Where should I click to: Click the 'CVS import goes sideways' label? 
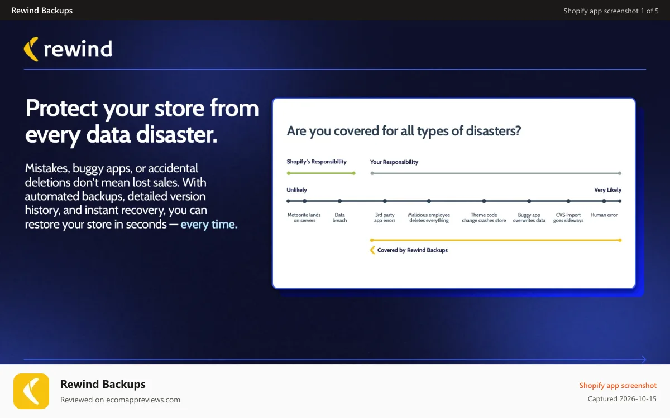[568, 217]
